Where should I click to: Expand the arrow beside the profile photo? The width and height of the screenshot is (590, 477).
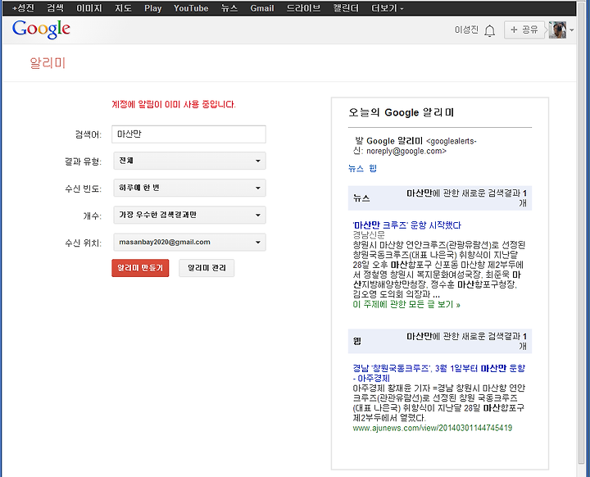tap(571, 30)
